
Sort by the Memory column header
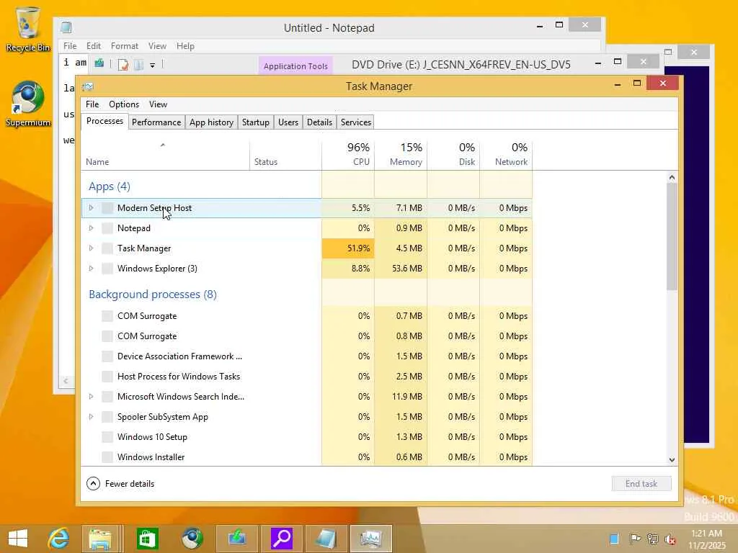[401, 154]
